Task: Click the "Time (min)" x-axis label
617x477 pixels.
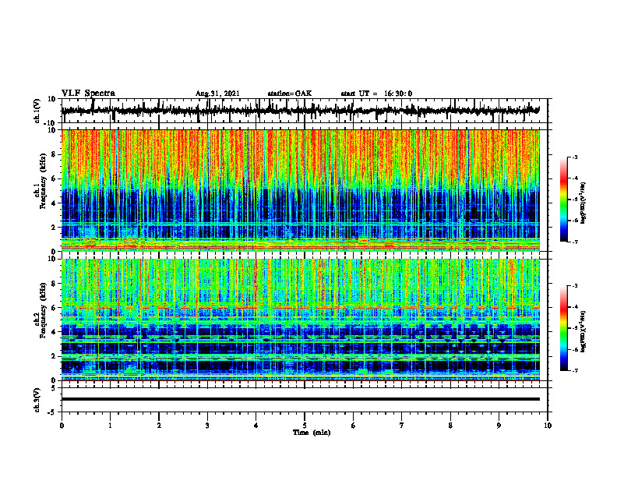Action: (312, 433)
